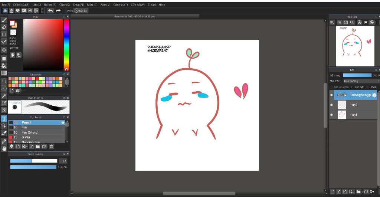This screenshot has height=197, width=380.
Task: Open the Pha trộn blend mode dropdown
Action: (361, 81)
